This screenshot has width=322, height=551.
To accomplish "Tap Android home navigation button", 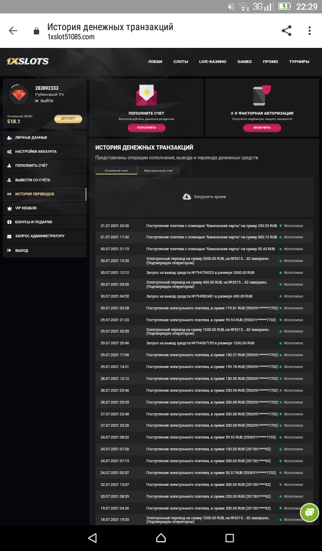I will pos(161,538).
